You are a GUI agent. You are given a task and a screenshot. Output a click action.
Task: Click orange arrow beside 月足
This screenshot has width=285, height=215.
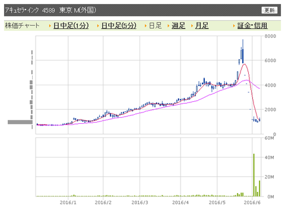(192, 26)
